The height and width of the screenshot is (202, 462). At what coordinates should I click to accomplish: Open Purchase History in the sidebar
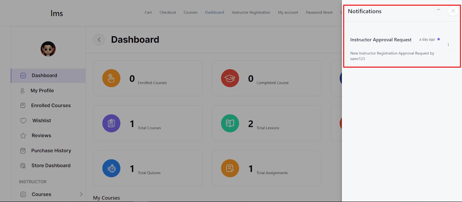[x=51, y=151]
